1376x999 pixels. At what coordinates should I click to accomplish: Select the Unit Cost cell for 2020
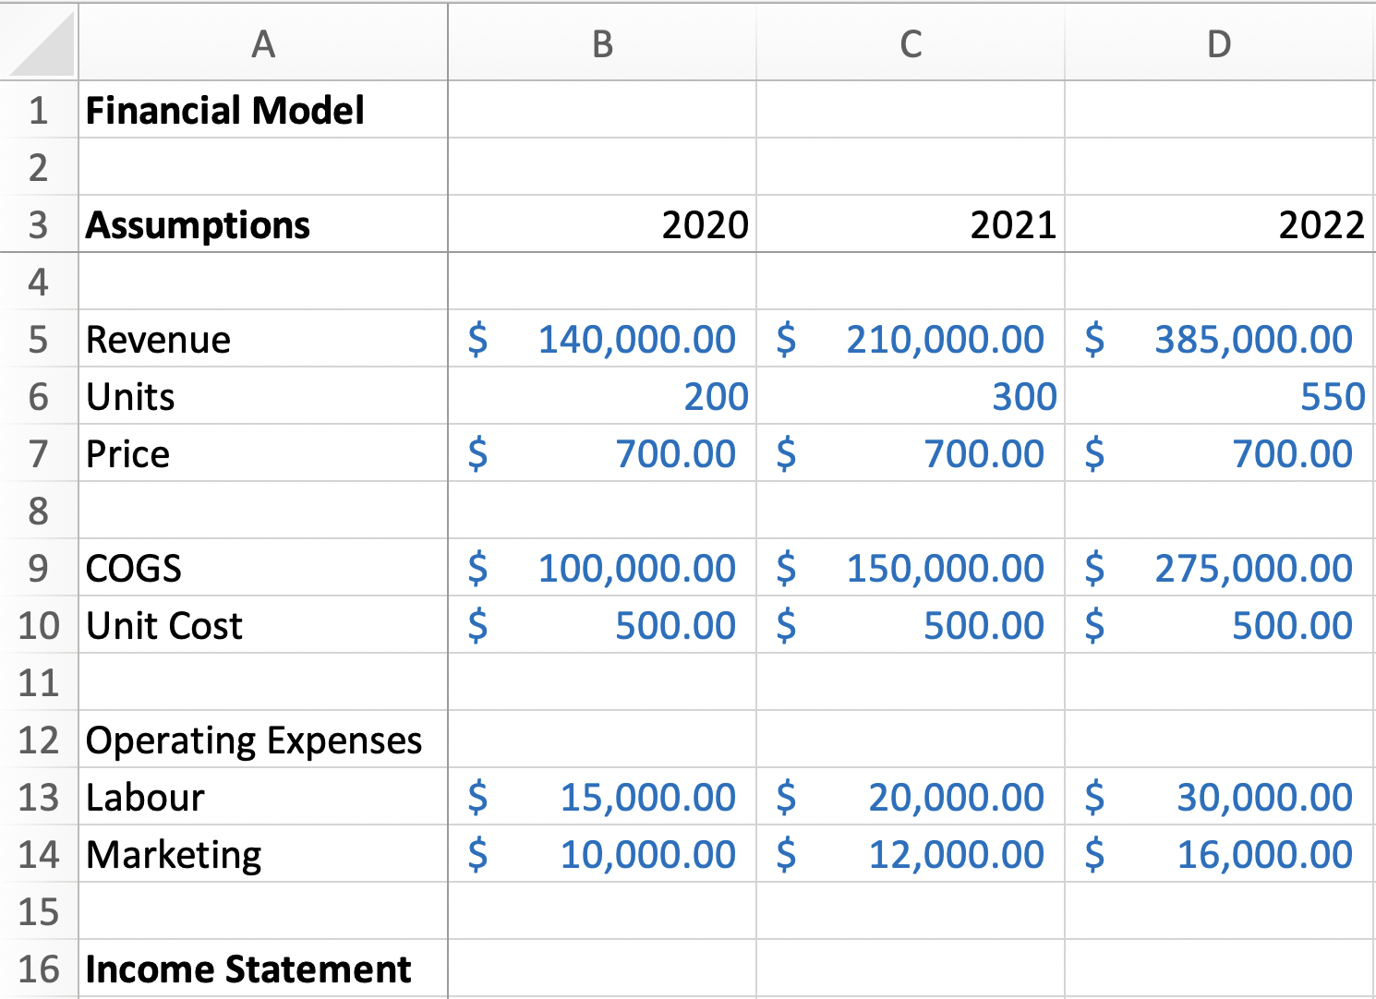tap(601, 625)
